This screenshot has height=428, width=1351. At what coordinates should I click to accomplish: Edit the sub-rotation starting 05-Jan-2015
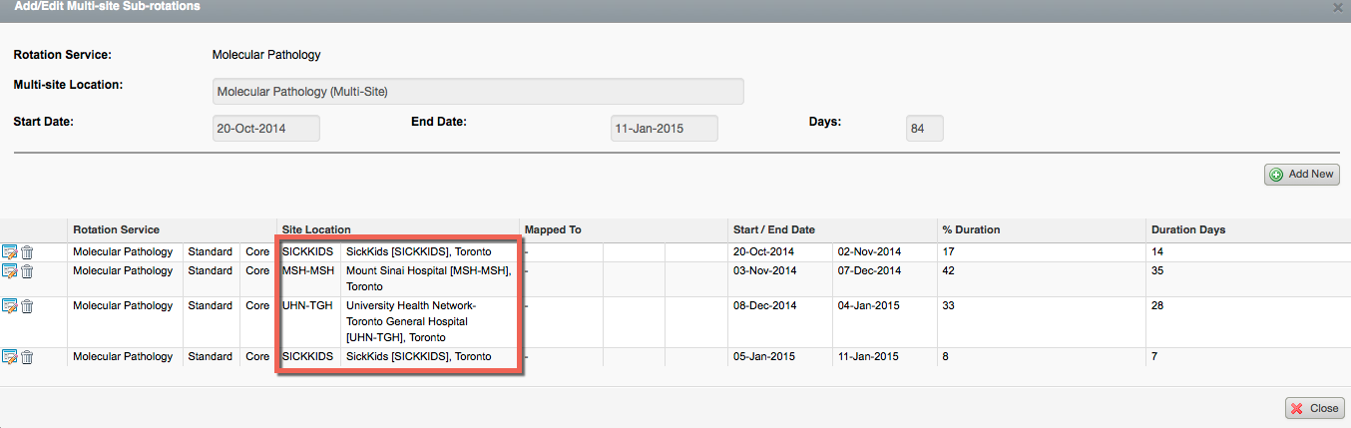[10, 357]
